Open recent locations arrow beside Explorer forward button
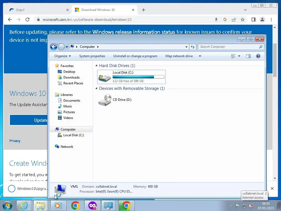 click(x=67, y=47)
